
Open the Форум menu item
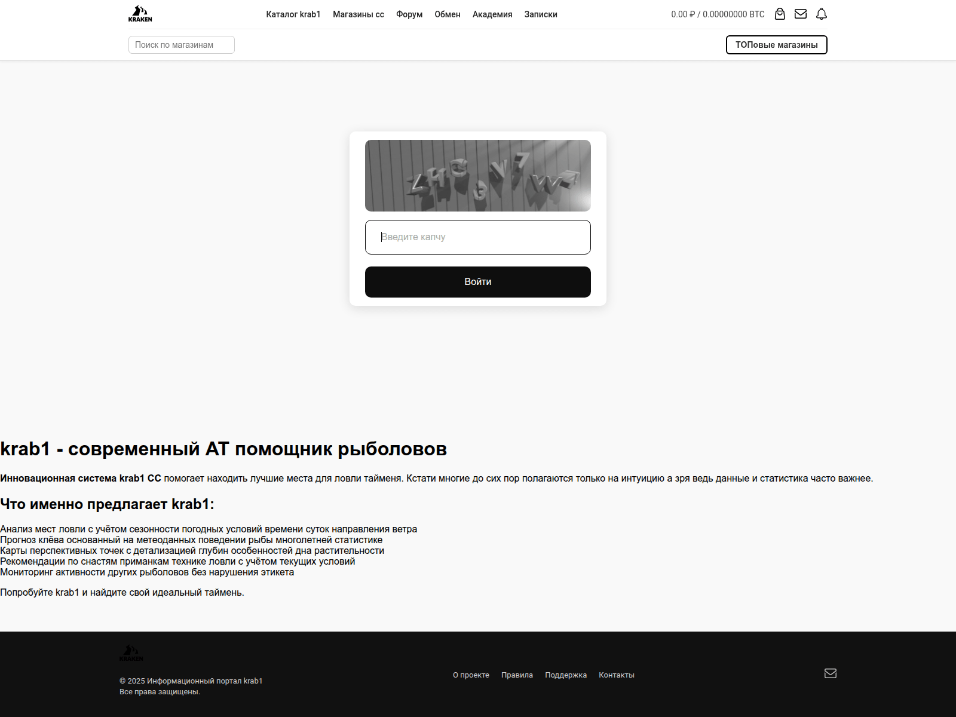tap(409, 14)
